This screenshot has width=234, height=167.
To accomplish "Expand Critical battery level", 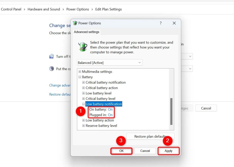I will (x=83, y=99).
